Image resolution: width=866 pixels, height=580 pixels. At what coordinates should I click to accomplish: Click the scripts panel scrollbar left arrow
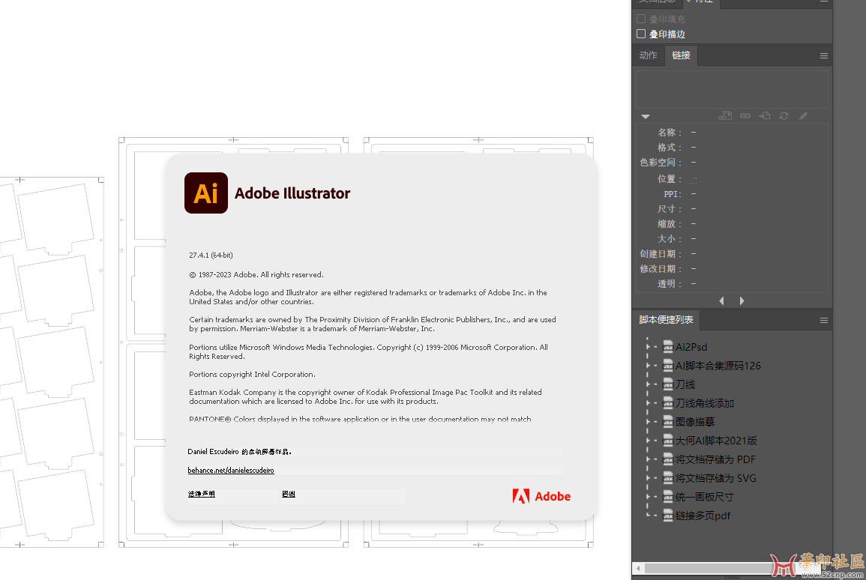[x=639, y=568]
